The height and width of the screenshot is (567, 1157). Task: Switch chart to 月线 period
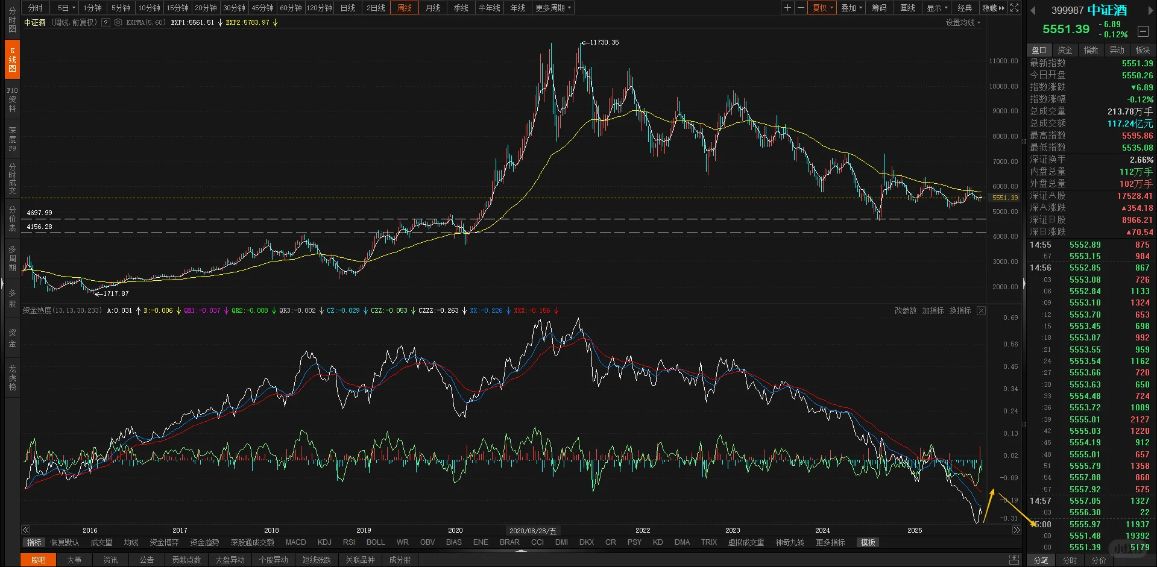point(432,8)
